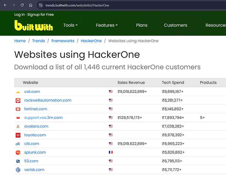Viewport: 226px width, 175px height.
Task: Go to Trends breadcrumb
Action: coord(38,41)
